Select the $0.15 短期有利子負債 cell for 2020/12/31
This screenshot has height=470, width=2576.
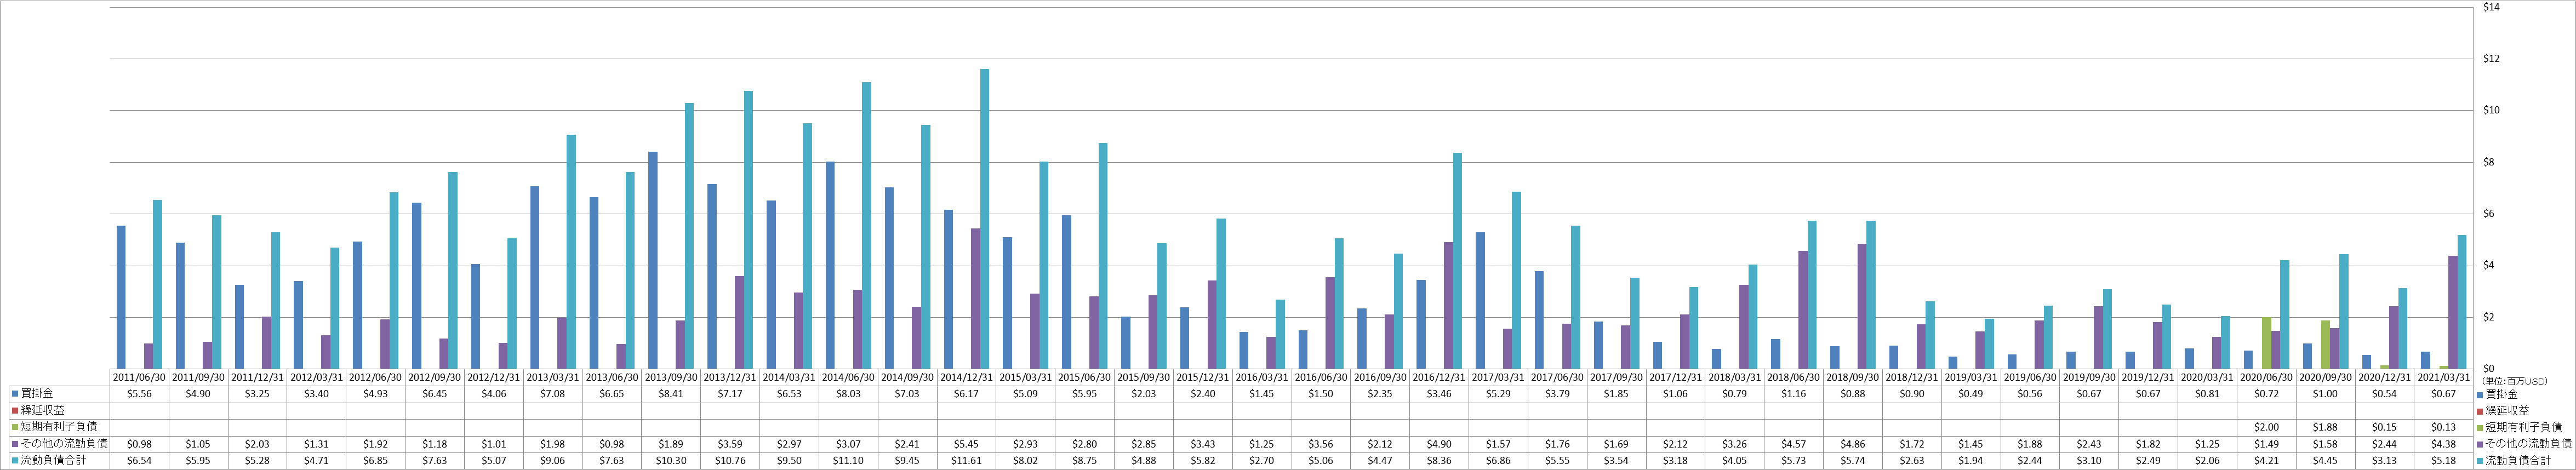(x=2384, y=426)
